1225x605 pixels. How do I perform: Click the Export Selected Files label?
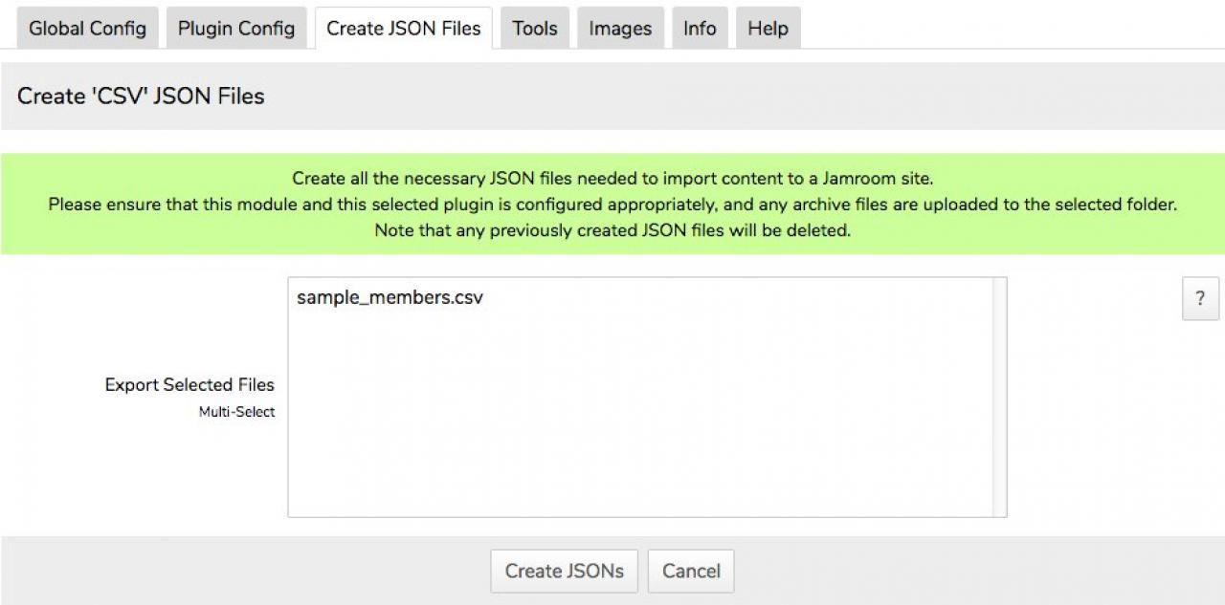tap(189, 384)
